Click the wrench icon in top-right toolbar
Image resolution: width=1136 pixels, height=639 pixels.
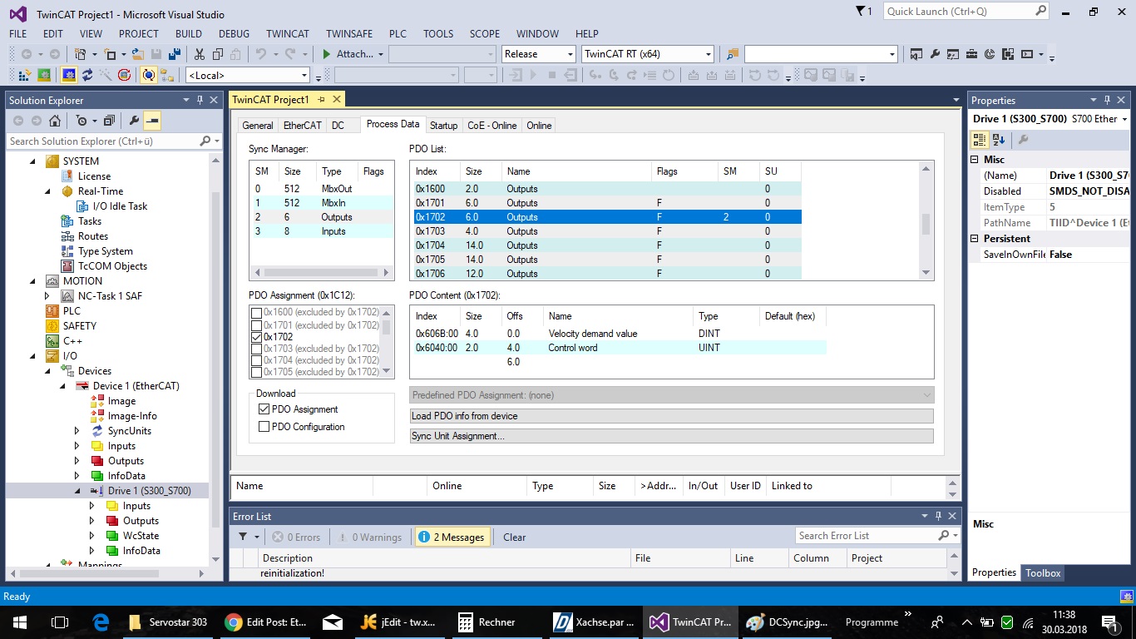[935, 54]
